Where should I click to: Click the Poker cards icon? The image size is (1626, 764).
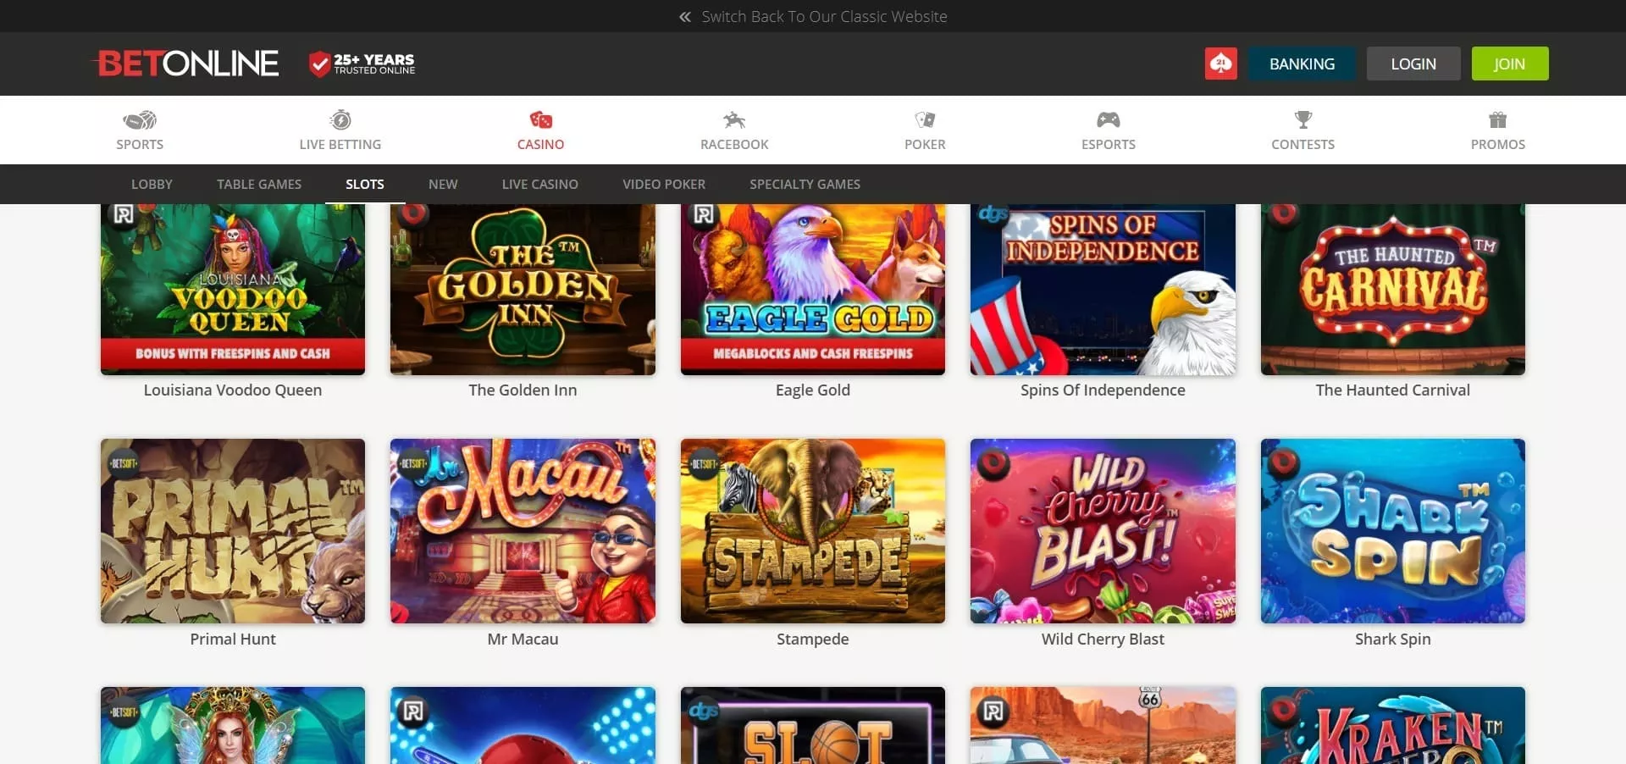[x=925, y=120]
